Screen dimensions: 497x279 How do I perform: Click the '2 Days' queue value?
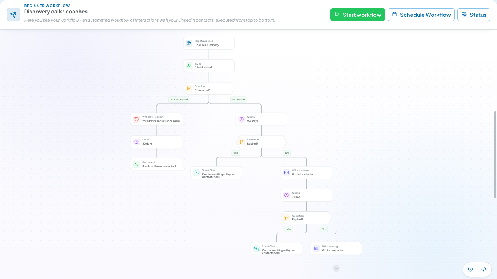tap(296, 197)
